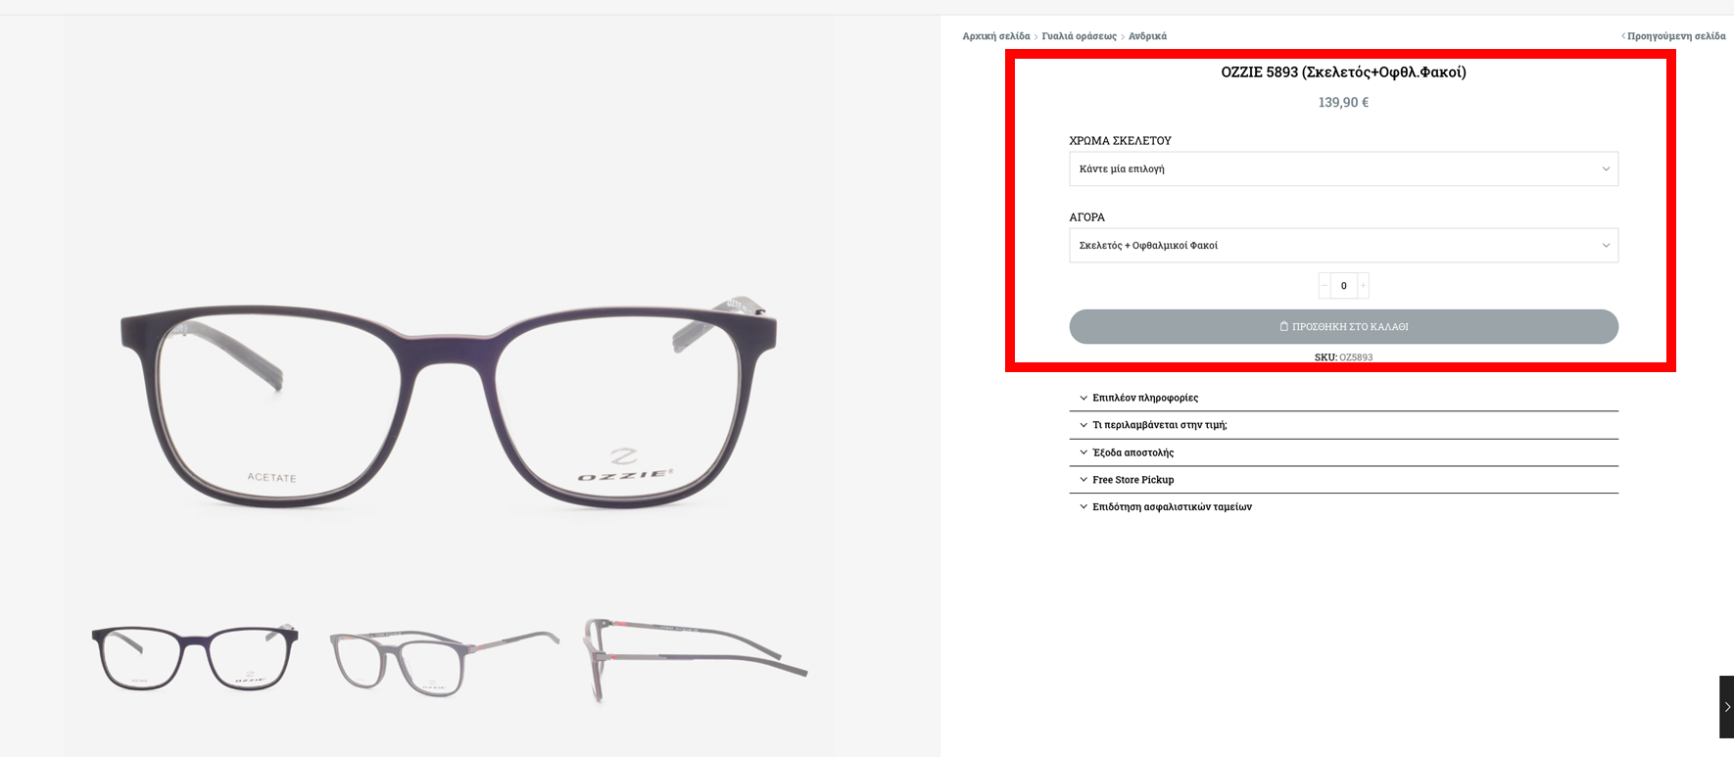This screenshot has height=757, width=1734.
Task: Click the quantity number input field
Action: (1344, 285)
